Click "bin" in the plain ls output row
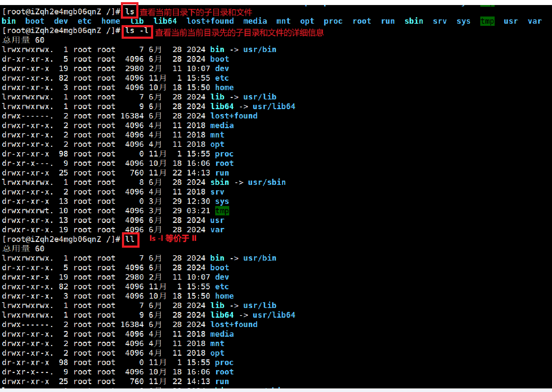 click(9, 21)
